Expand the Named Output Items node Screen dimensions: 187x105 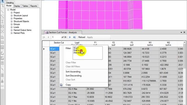(12, 30)
